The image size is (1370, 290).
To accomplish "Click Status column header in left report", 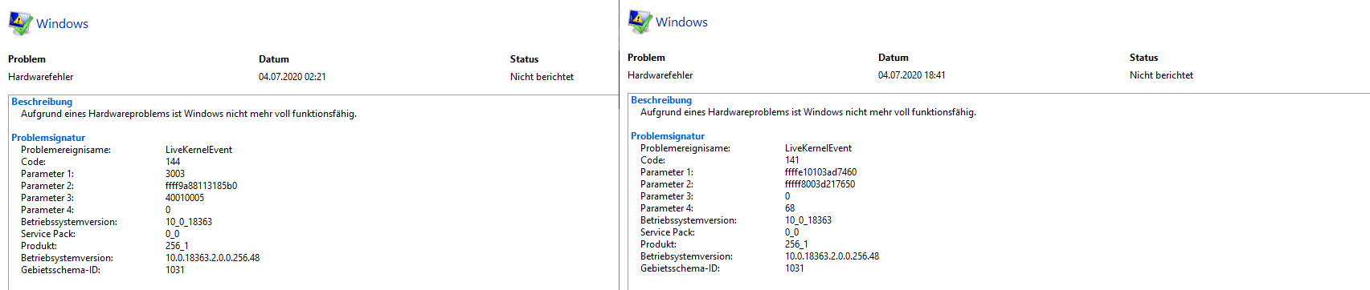I will pyautogui.click(x=524, y=59).
